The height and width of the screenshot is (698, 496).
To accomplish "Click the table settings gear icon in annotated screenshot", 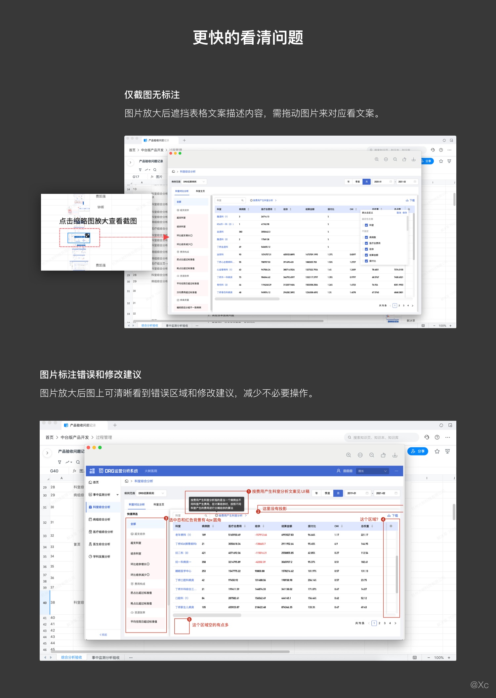I will [x=391, y=526].
